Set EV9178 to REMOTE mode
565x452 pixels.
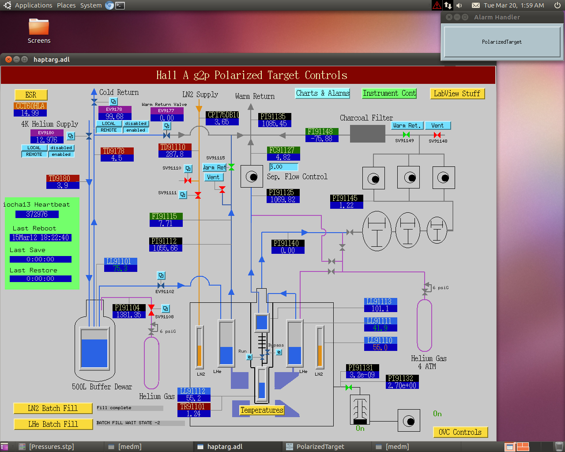click(x=109, y=130)
